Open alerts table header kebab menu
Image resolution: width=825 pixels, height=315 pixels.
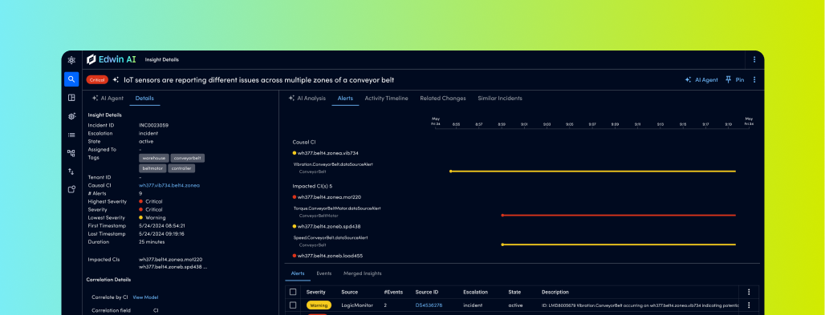point(749,292)
